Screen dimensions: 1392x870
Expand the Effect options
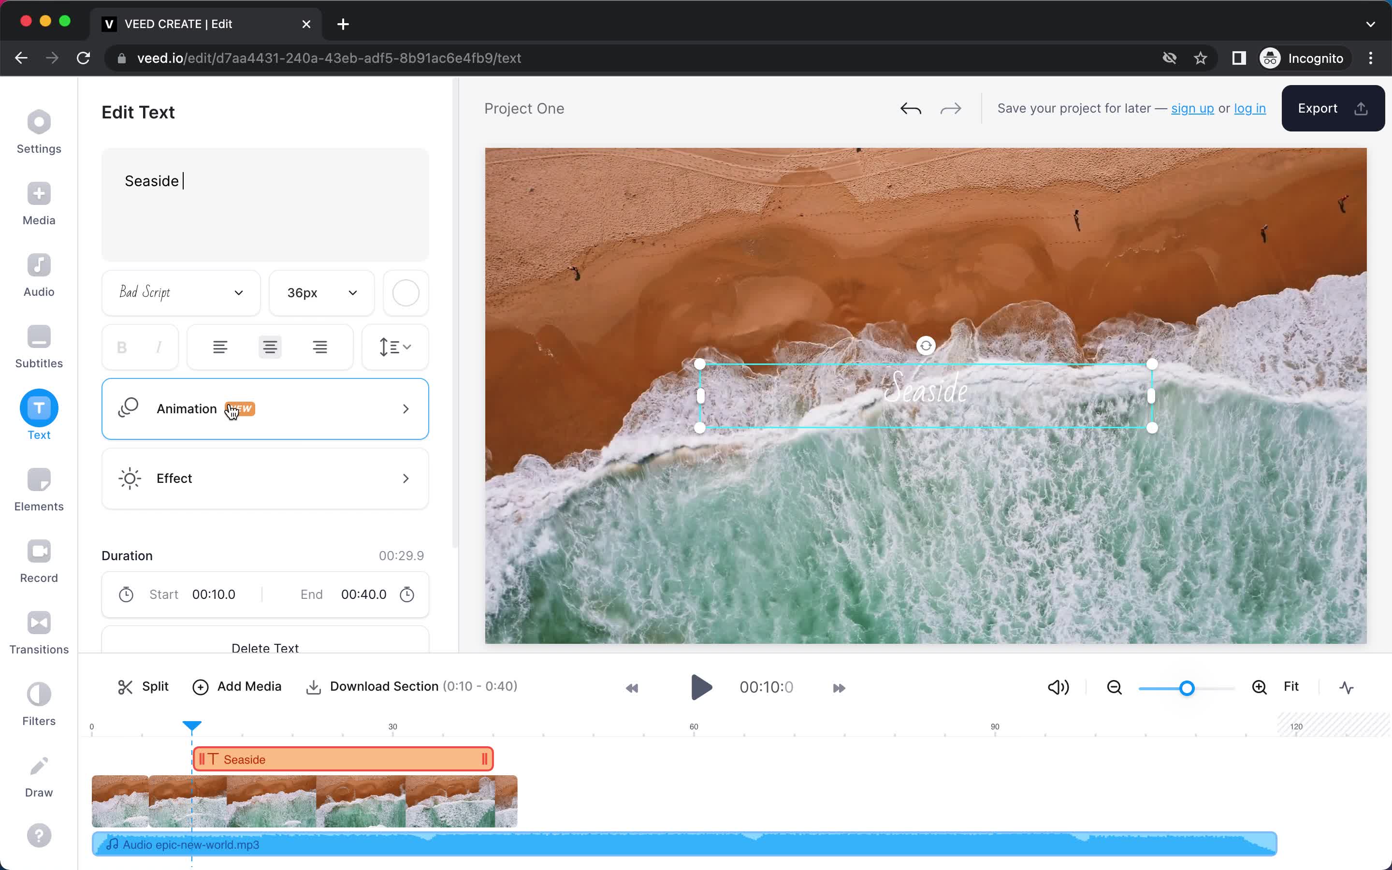[265, 478]
